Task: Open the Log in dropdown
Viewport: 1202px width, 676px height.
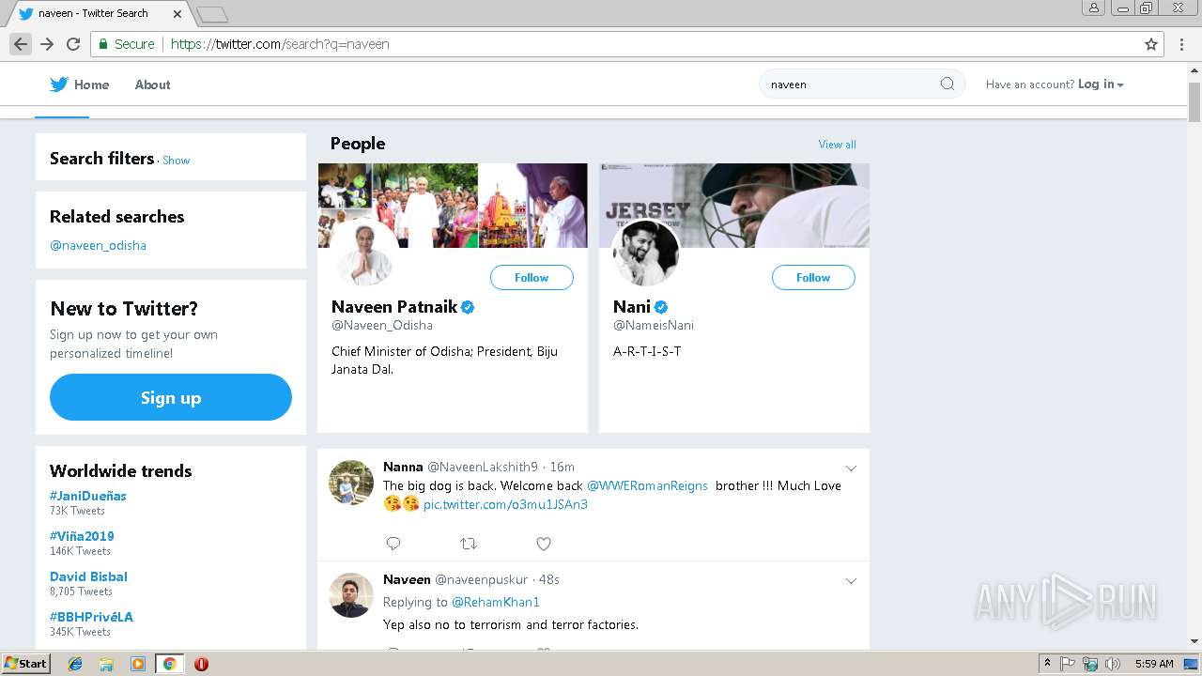Action: point(1101,84)
